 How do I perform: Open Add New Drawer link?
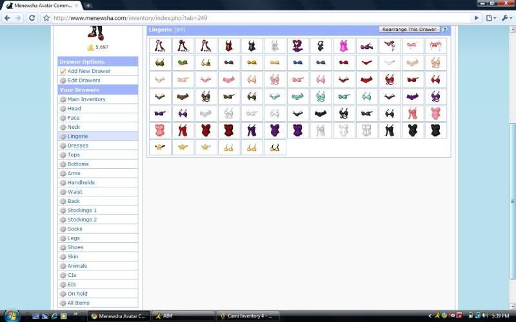click(89, 71)
